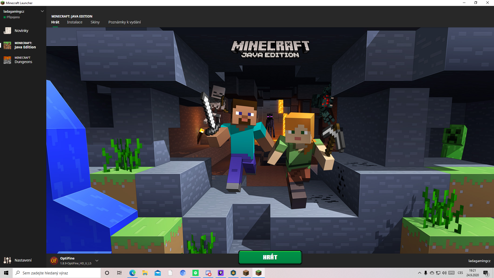Open Discord from the taskbar
The width and height of the screenshot is (494, 278).
click(208, 273)
